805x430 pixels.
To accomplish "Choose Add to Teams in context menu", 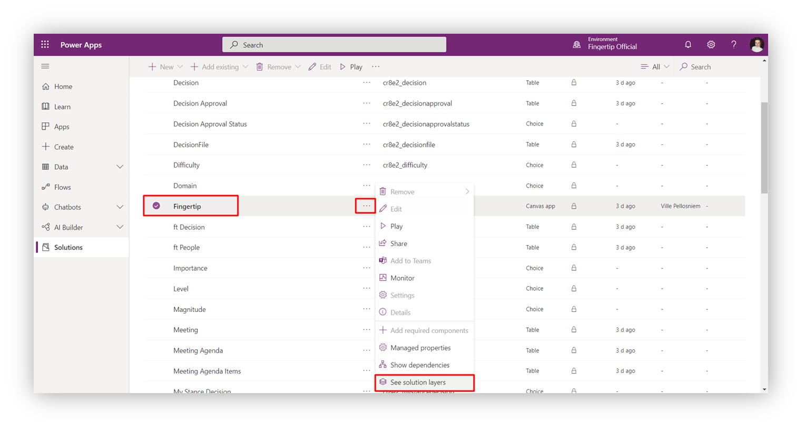I will coord(425,261).
